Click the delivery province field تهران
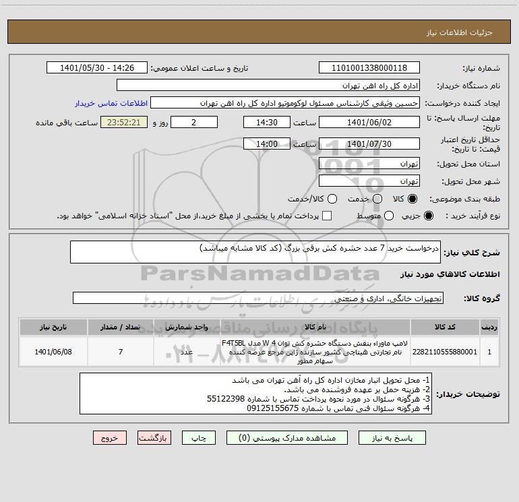Viewport: 519px width, 502px height. pos(369,164)
